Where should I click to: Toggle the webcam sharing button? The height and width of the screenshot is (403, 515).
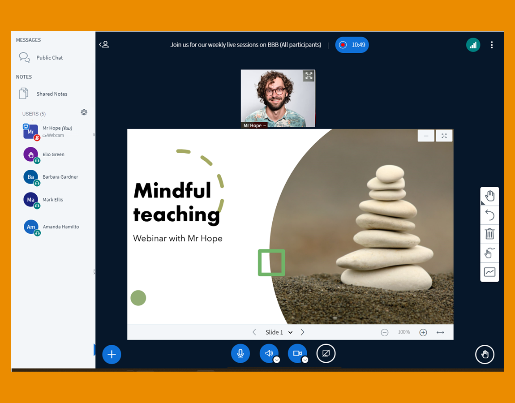tap(296, 353)
